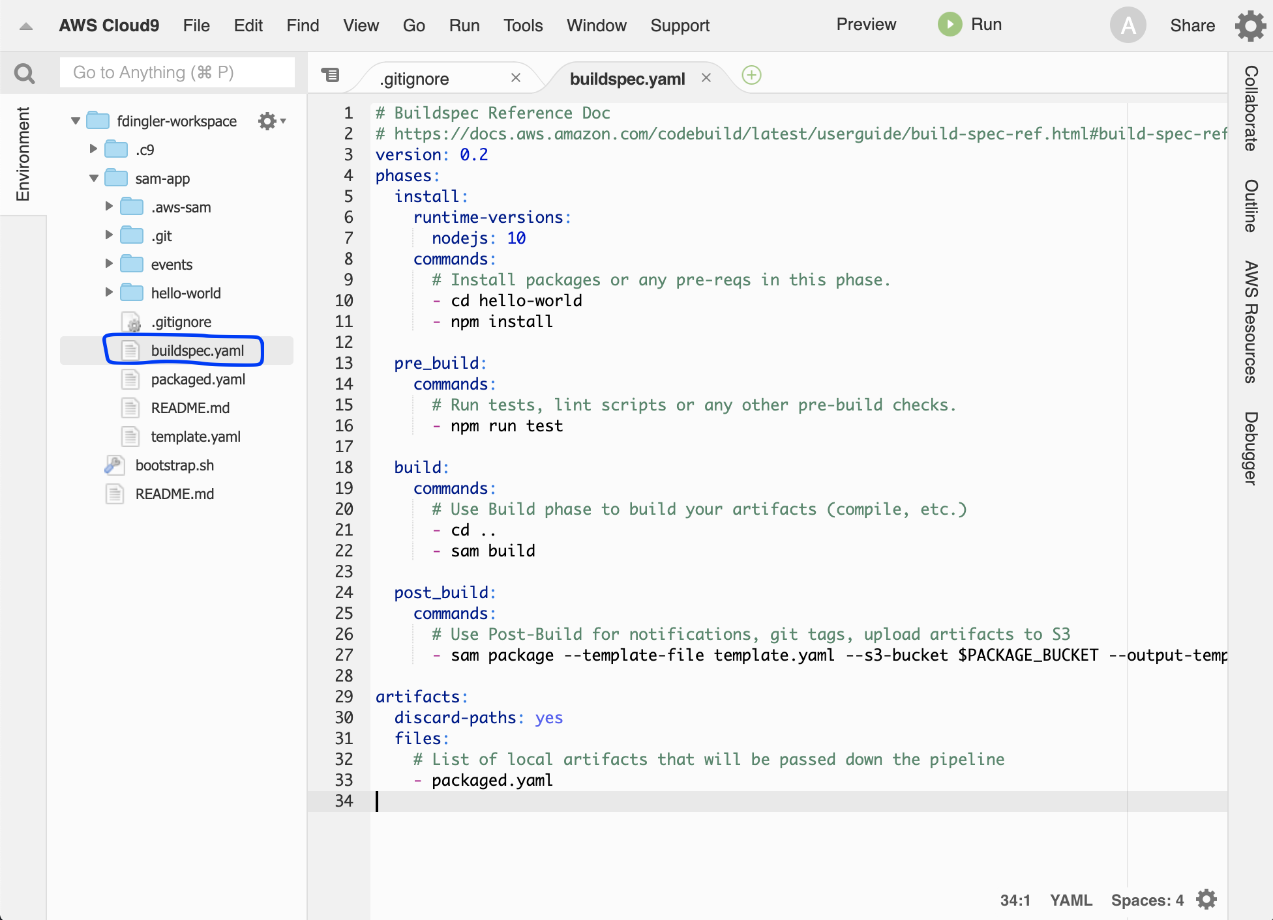This screenshot has height=920, width=1273.
Task: Select buildspec.yaml in the file tree
Action: [x=198, y=351]
